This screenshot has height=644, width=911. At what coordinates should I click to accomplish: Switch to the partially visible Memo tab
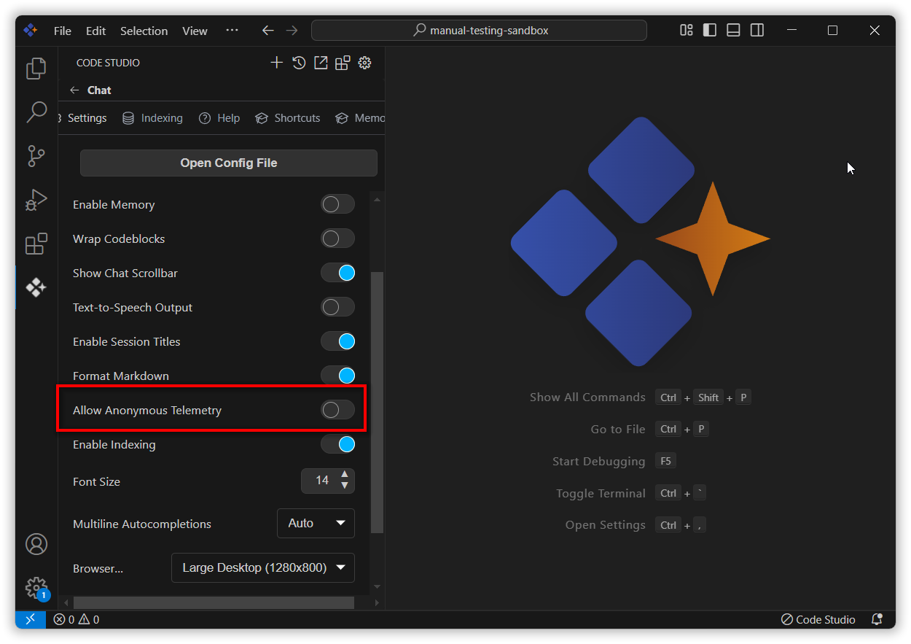coord(360,118)
